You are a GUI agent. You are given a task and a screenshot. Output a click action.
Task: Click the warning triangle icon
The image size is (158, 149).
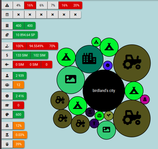[7, 5]
